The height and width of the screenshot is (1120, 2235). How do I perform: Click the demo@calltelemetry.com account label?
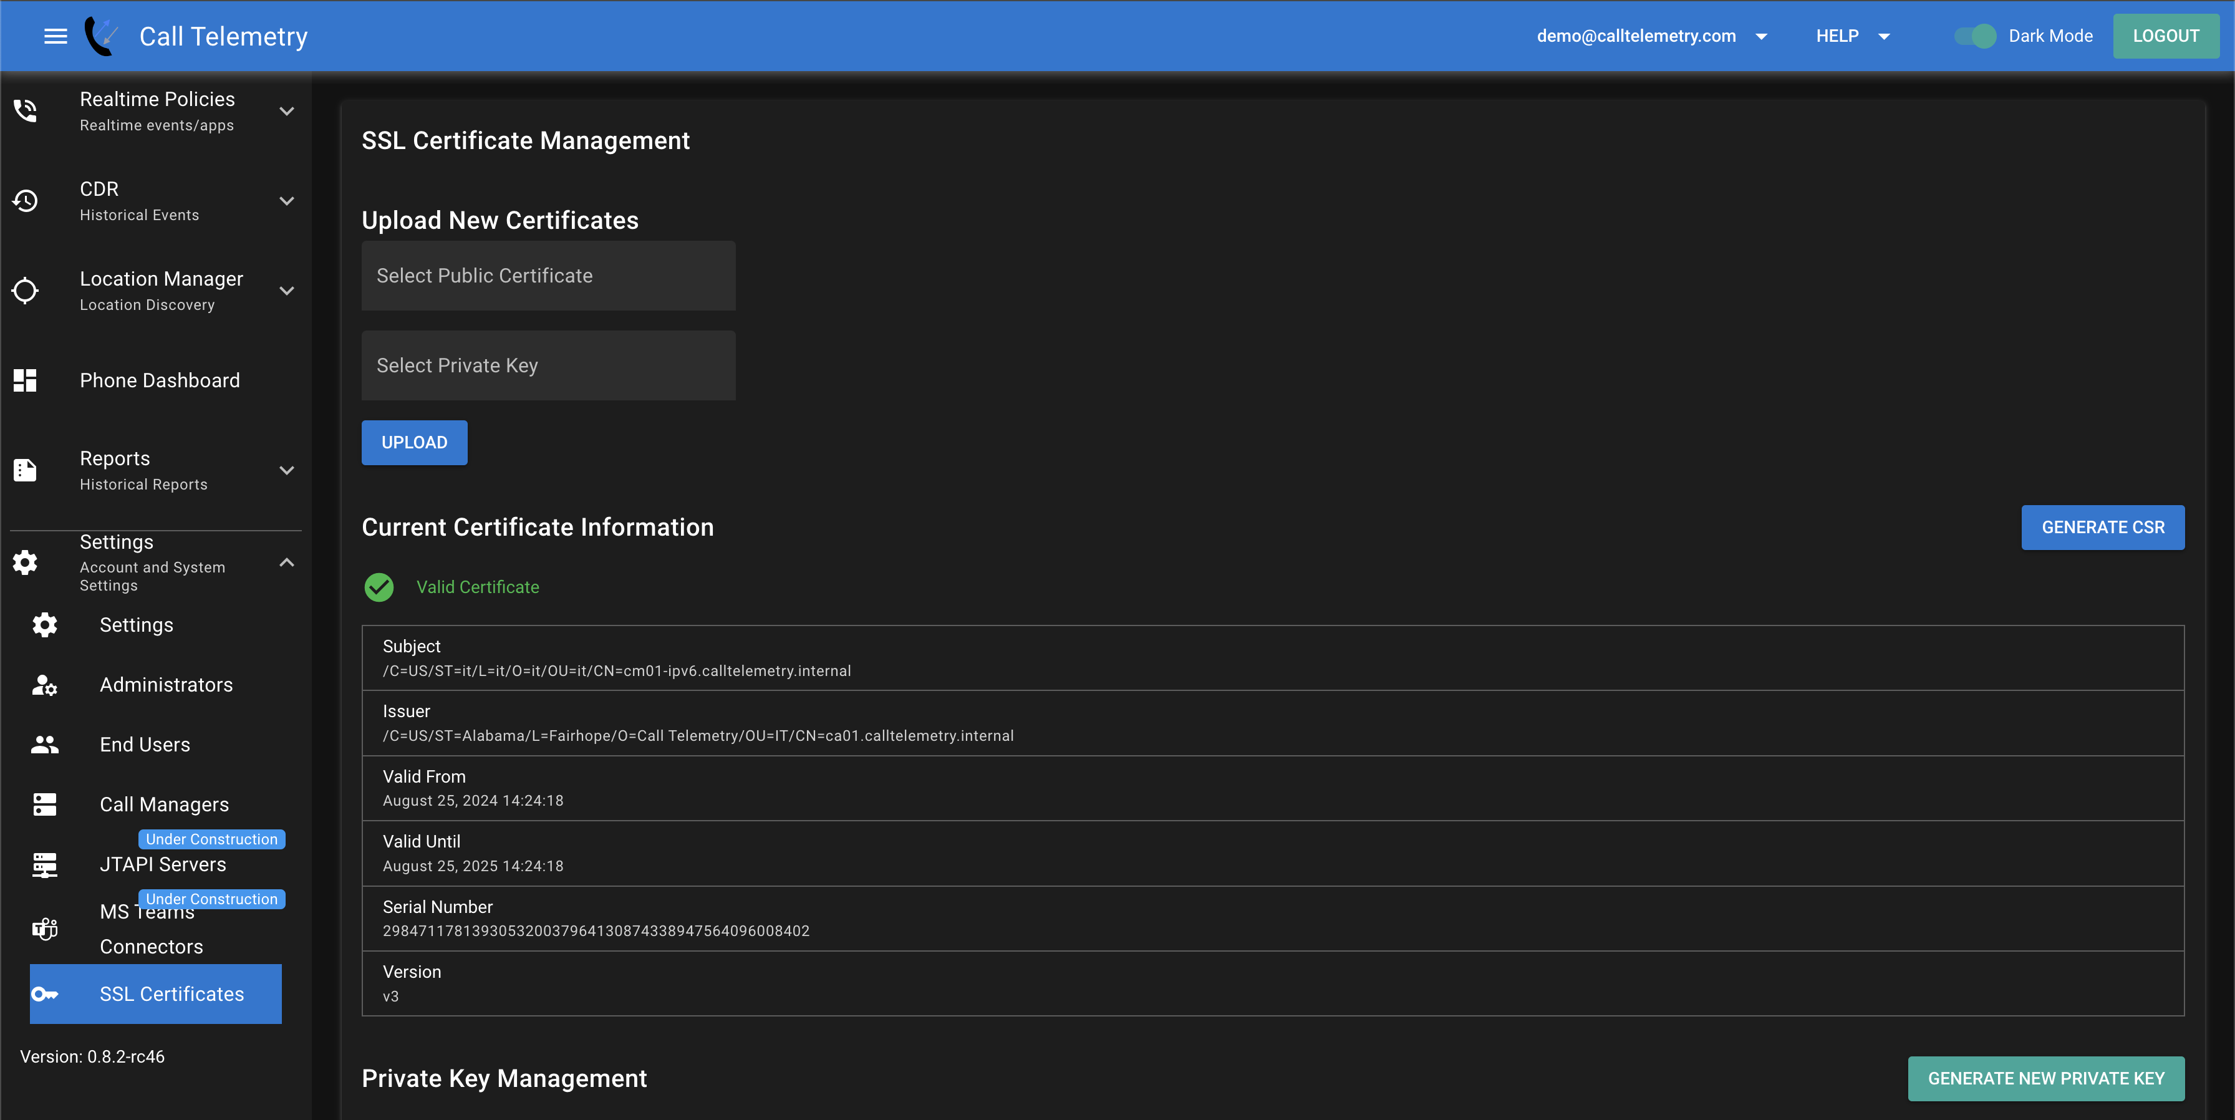click(x=1636, y=36)
